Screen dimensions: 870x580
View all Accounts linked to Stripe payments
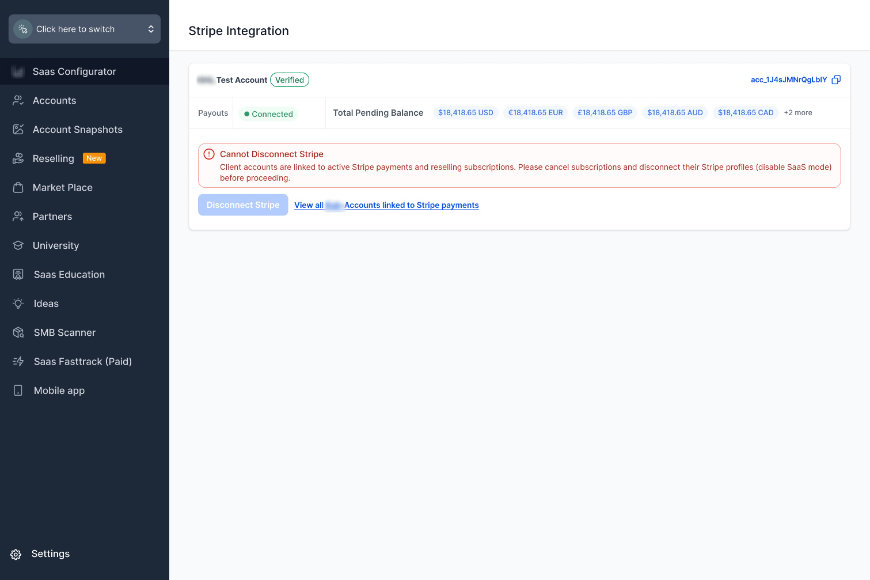386,205
